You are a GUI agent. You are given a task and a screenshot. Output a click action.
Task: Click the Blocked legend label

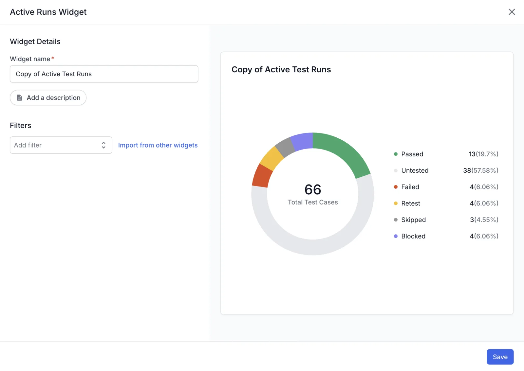(413, 236)
